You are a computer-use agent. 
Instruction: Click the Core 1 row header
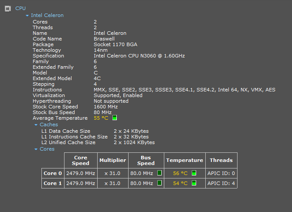53,183
